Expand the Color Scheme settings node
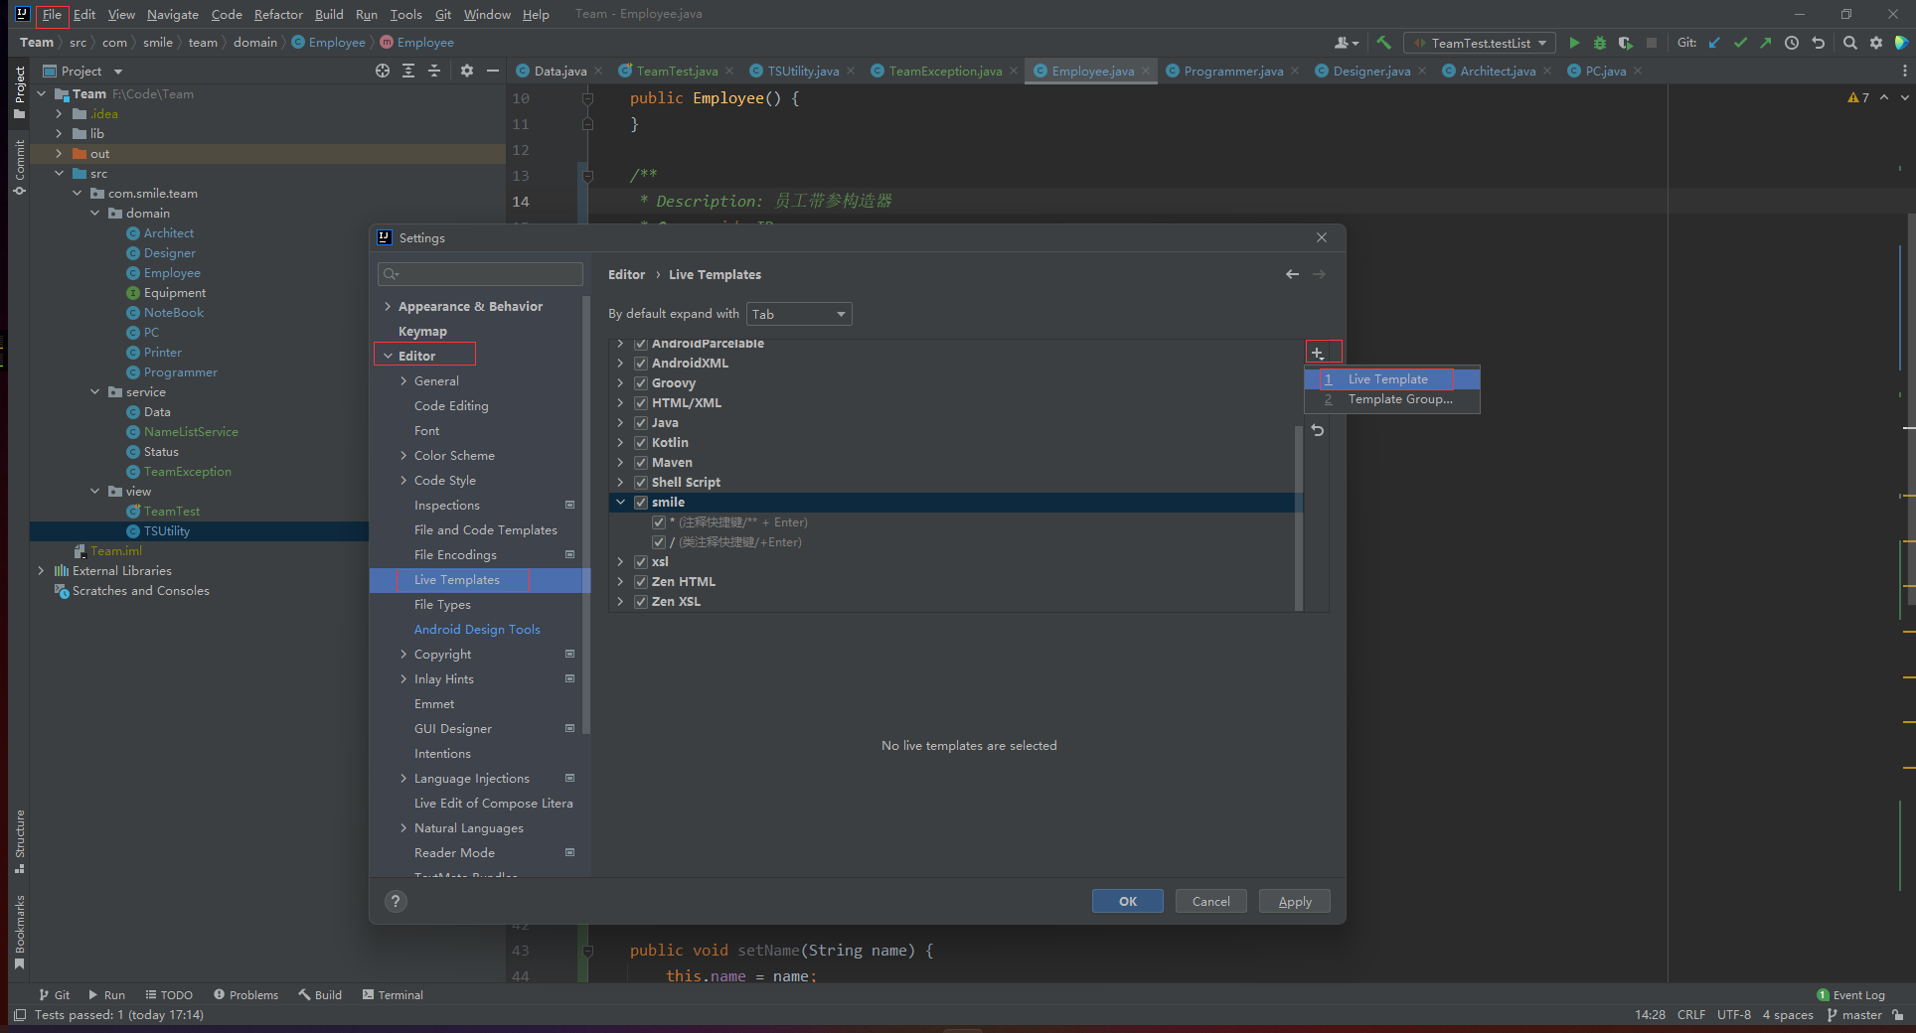This screenshot has height=1033, width=1916. (x=403, y=455)
